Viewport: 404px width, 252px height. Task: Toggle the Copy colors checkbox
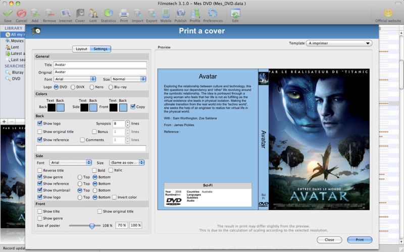(133, 106)
